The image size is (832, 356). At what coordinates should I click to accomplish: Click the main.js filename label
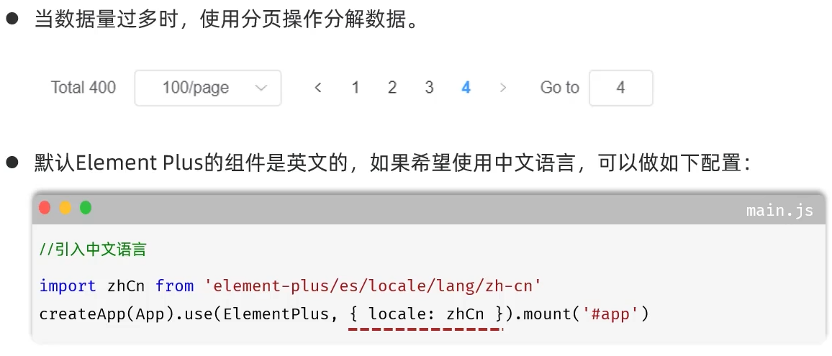pos(779,211)
